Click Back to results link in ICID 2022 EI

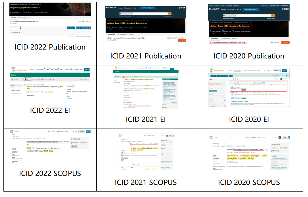[x=15, y=79]
